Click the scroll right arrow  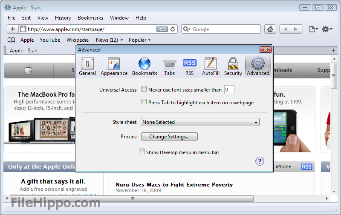[x=327, y=198]
